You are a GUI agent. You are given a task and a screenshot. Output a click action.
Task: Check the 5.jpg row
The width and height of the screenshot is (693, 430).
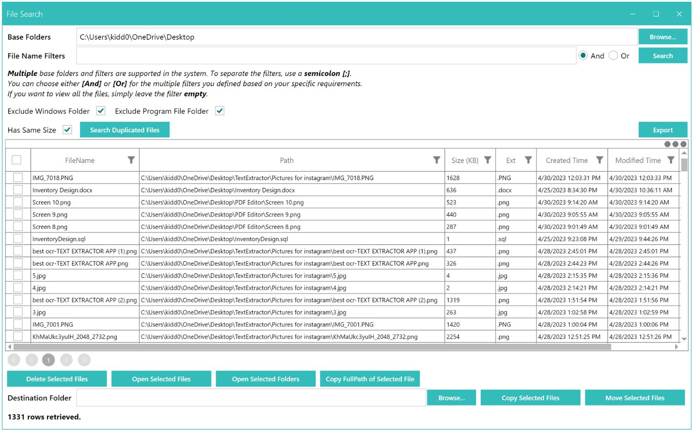[x=18, y=275]
